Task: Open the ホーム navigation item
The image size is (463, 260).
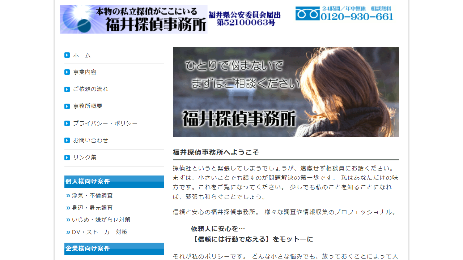Action: (x=82, y=55)
